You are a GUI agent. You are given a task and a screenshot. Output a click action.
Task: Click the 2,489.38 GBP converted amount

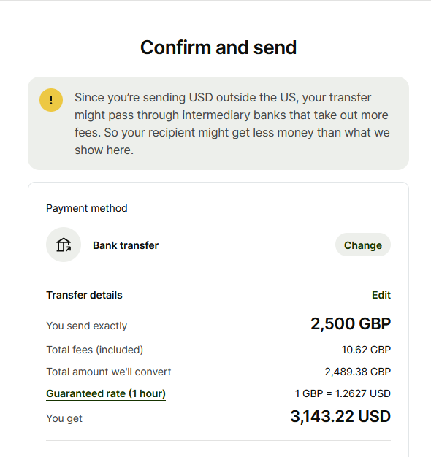(358, 372)
